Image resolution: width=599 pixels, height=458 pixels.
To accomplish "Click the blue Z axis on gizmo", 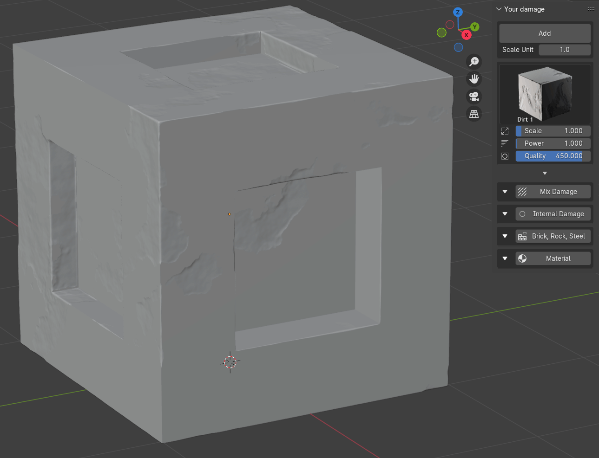I will tap(458, 13).
